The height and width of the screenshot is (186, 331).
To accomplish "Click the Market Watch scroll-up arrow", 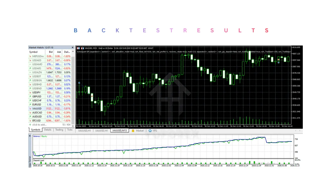I will pyautogui.click(x=73, y=52).
